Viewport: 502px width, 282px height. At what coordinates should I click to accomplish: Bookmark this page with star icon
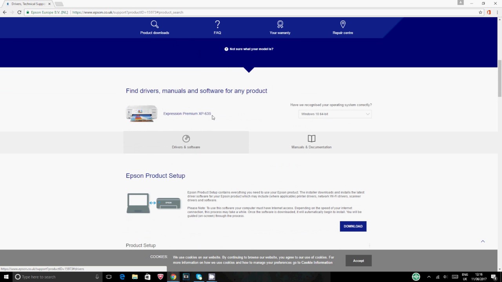pos(480,12)
